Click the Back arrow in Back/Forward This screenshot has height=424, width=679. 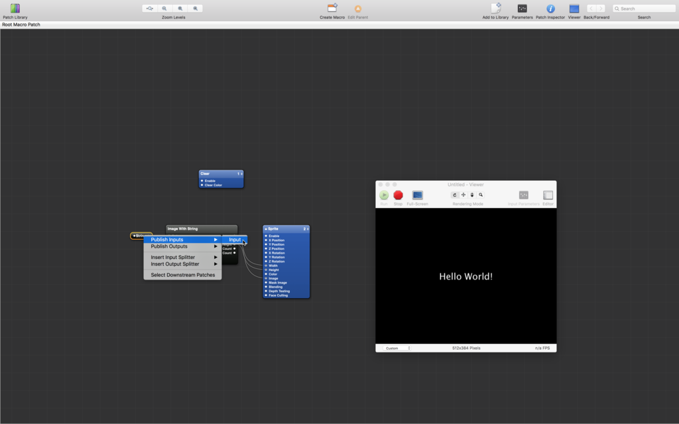pos(591,8)
